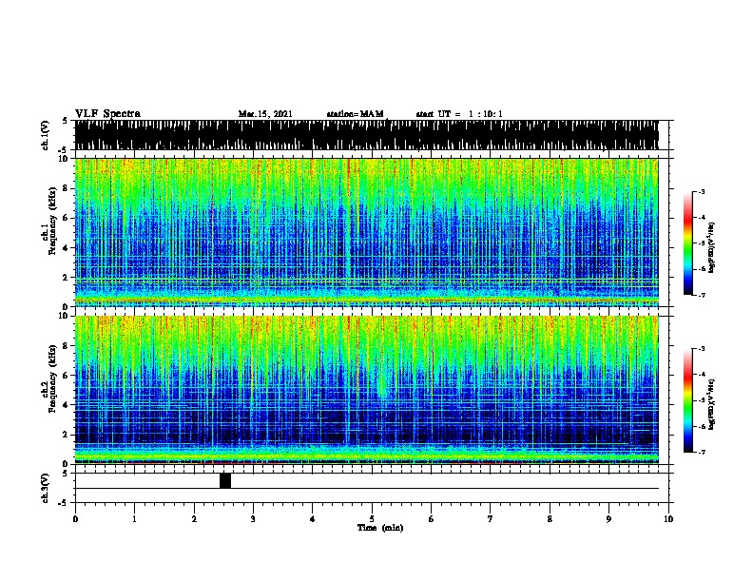Click the ch.1 color scale bar
Image resolution: width=753 pixels, height=582 pixels.
tap(688, 243)
